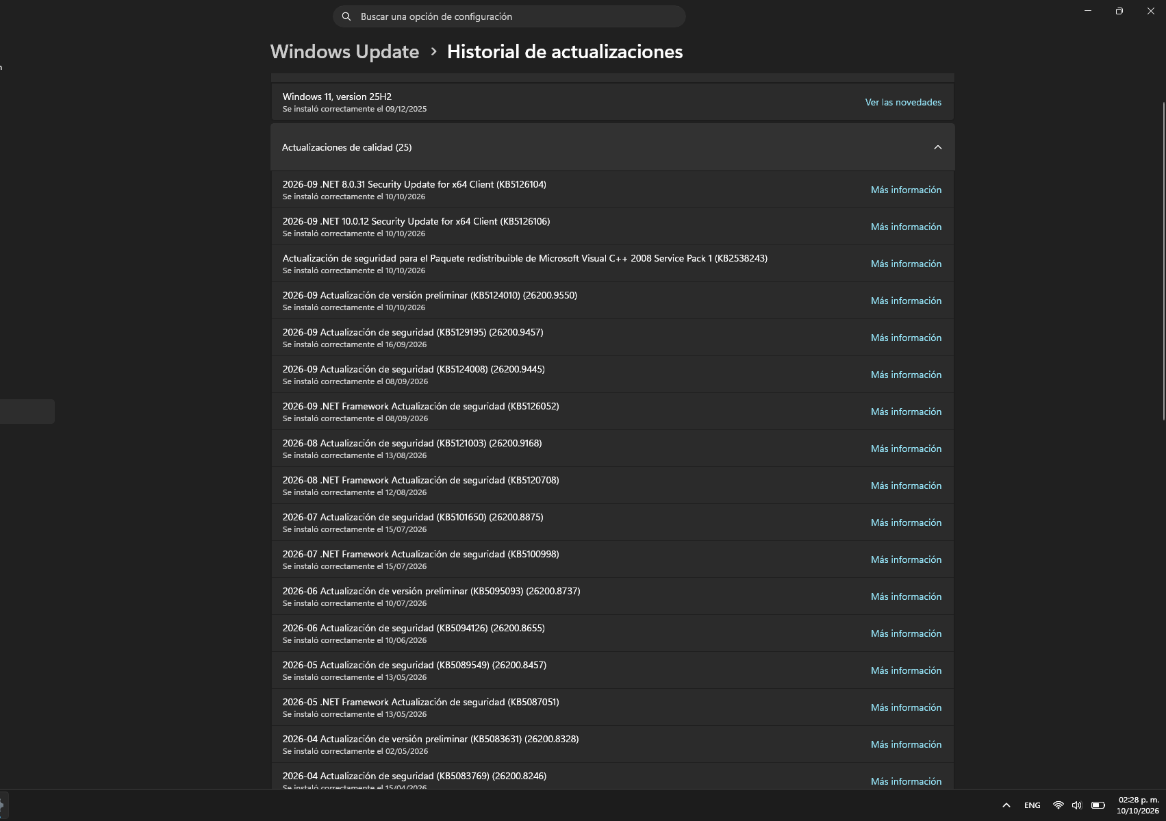Go back to Windows Update breadcrumb

point(344,52)
